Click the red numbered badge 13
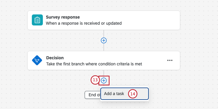The height and width of the screenshot is (109, 218). coord(95,80)
